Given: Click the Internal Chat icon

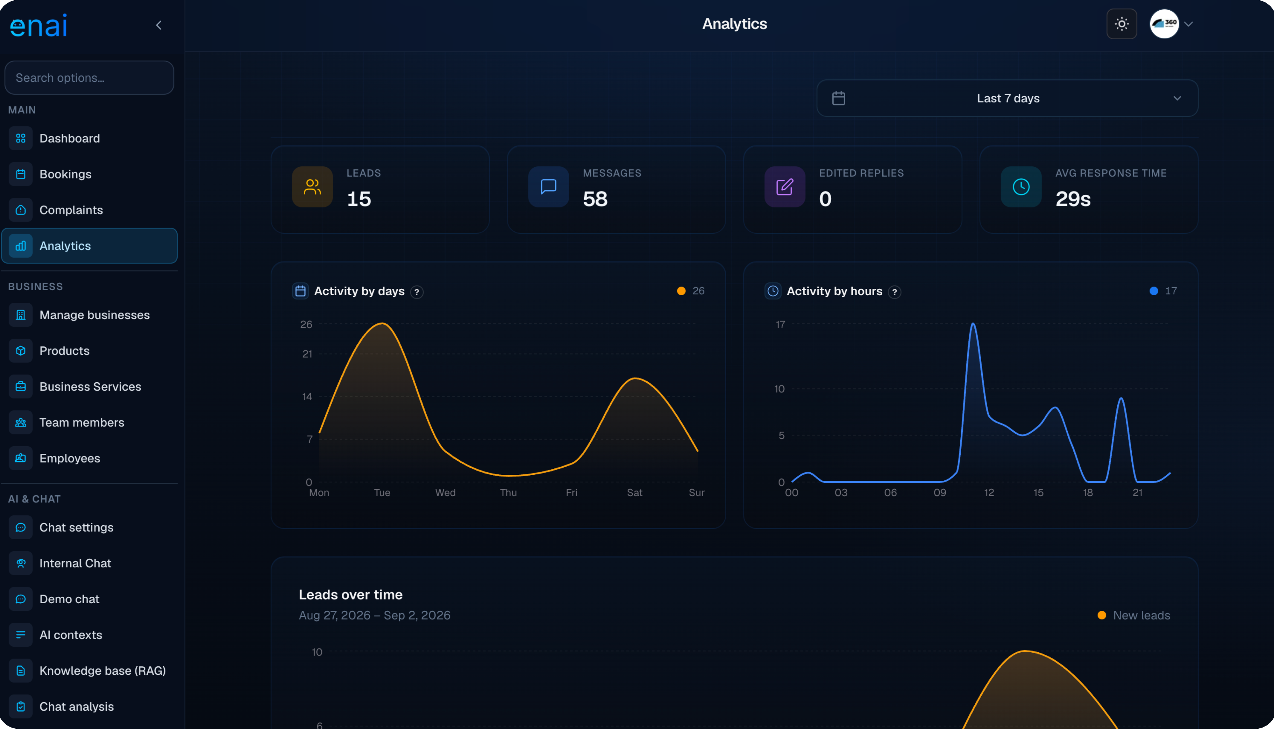Looking at the screenshot, I should (x=21, y=563).
